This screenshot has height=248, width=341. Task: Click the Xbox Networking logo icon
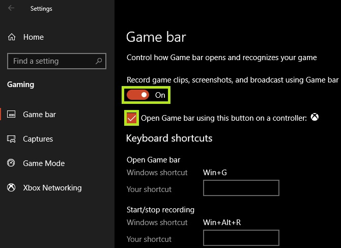[x=11, y=187]
